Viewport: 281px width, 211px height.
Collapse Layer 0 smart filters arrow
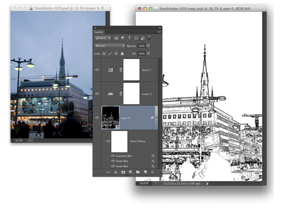[x=156, y=117]
